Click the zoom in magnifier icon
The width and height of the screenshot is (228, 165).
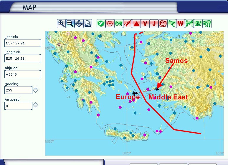(x=61, y=24)
